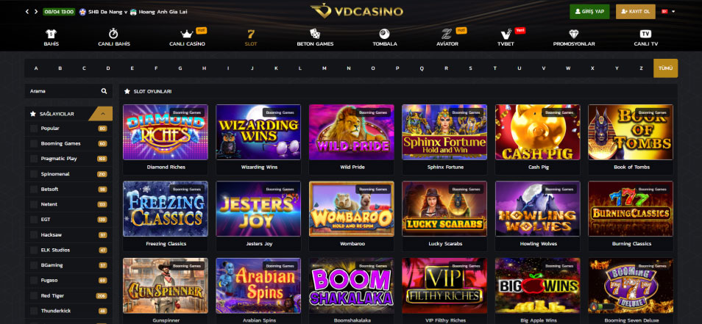Focus the Arama search field

(63, 91)
